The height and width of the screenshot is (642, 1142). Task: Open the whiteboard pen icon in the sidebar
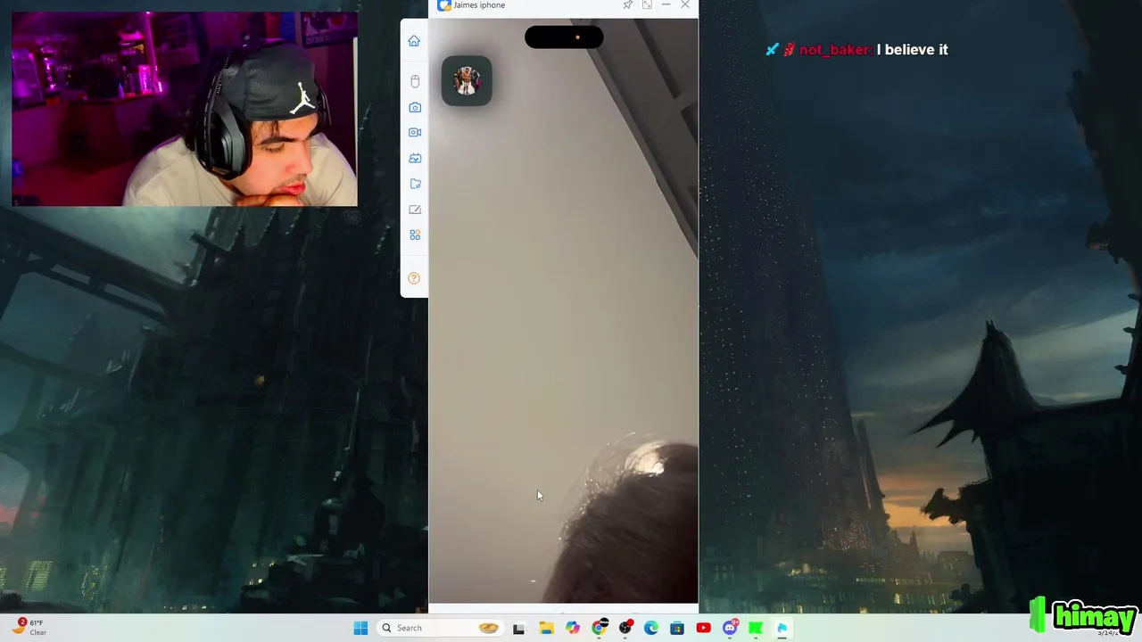[415, 210]
